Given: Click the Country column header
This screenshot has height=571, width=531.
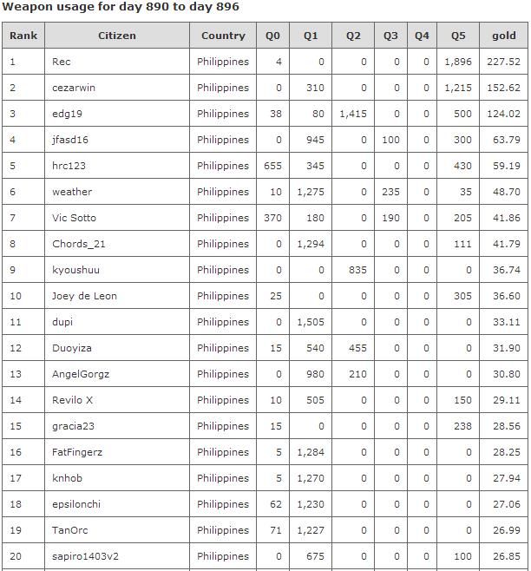Looking at the screenshot, I should click(x=223, y=36).
